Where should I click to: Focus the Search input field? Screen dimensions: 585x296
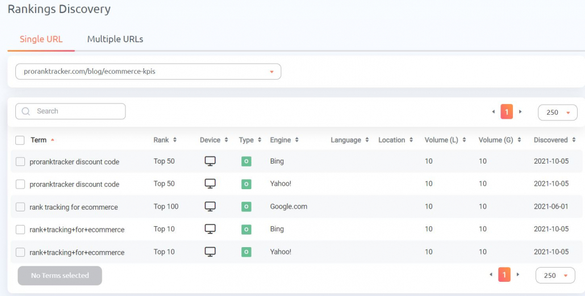click(x=70, y=111)
